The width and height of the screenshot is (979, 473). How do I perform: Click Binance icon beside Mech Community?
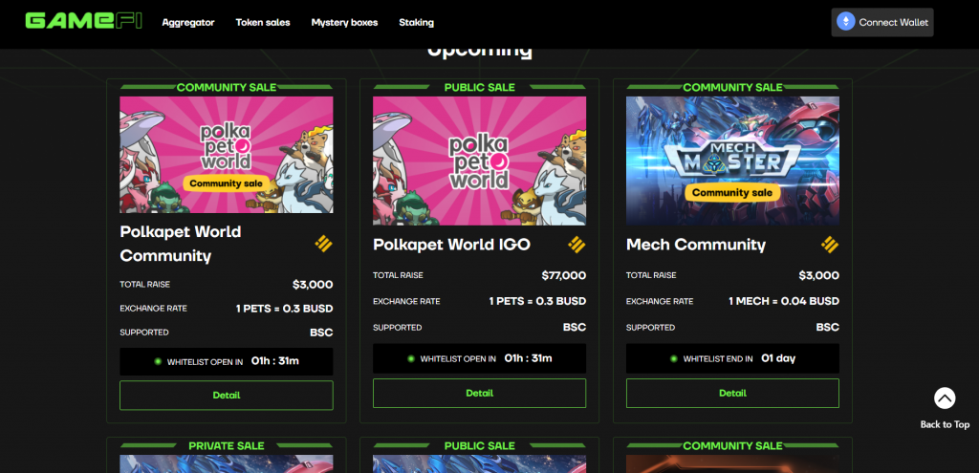pyautogui.click(x=830, y=245)
